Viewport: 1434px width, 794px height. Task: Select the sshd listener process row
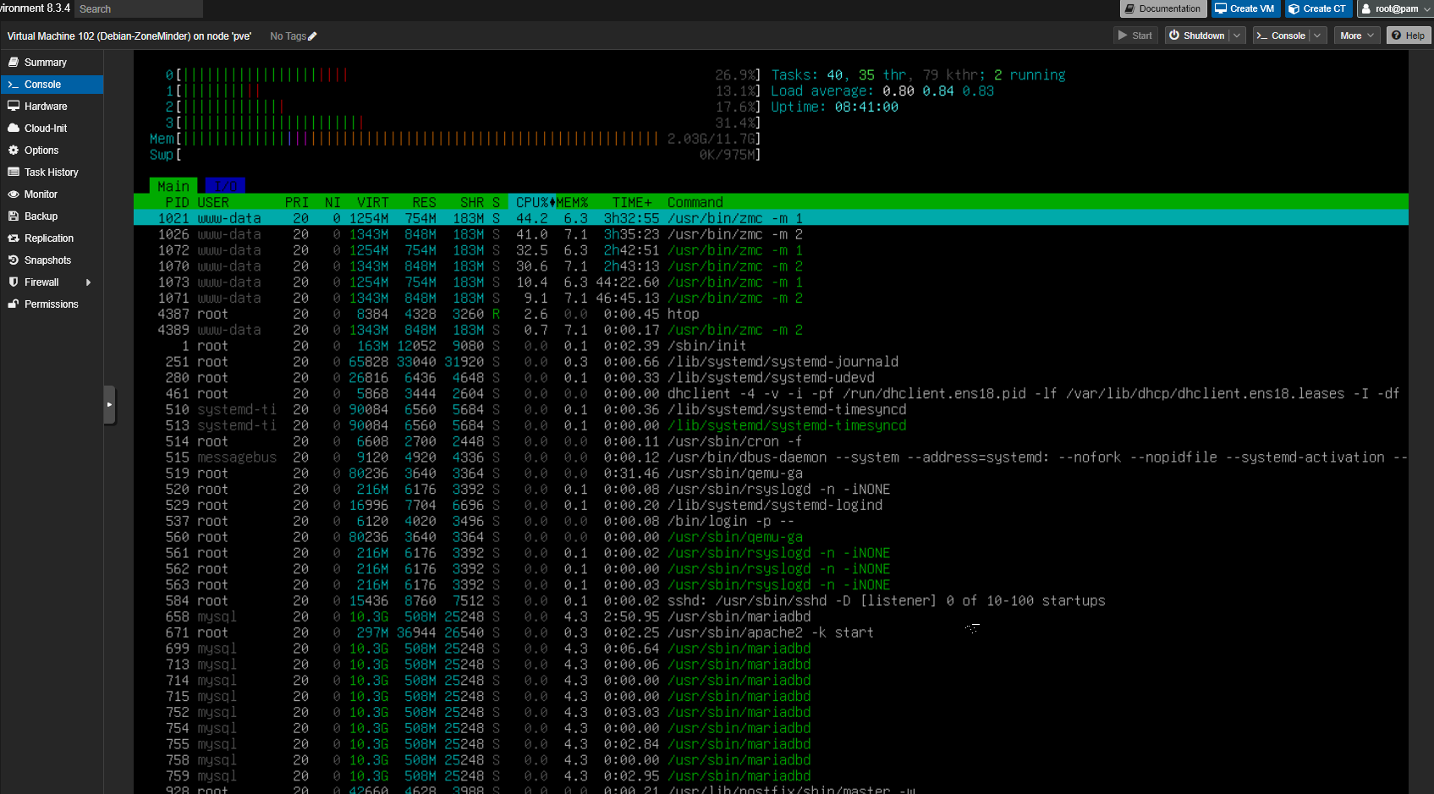(771, 600)
